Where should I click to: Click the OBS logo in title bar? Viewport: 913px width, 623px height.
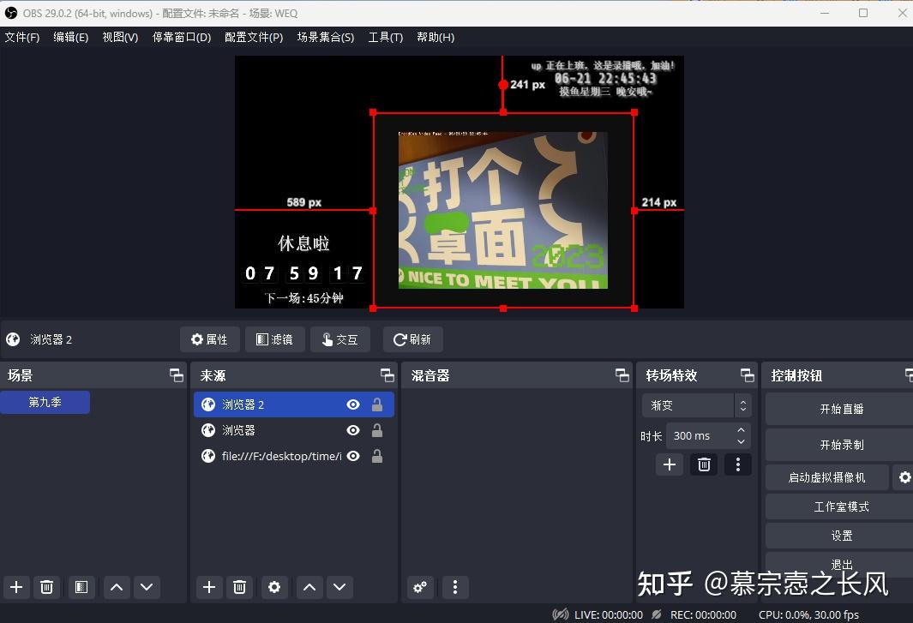pos(11,13)
